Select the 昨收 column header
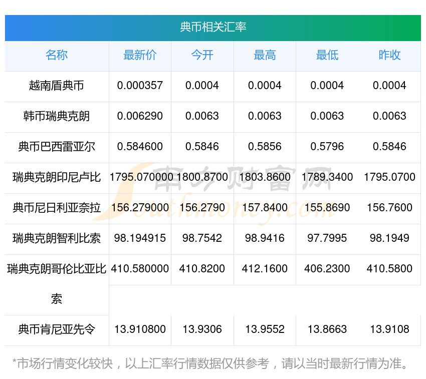426x379 pixels. (389, 56)
